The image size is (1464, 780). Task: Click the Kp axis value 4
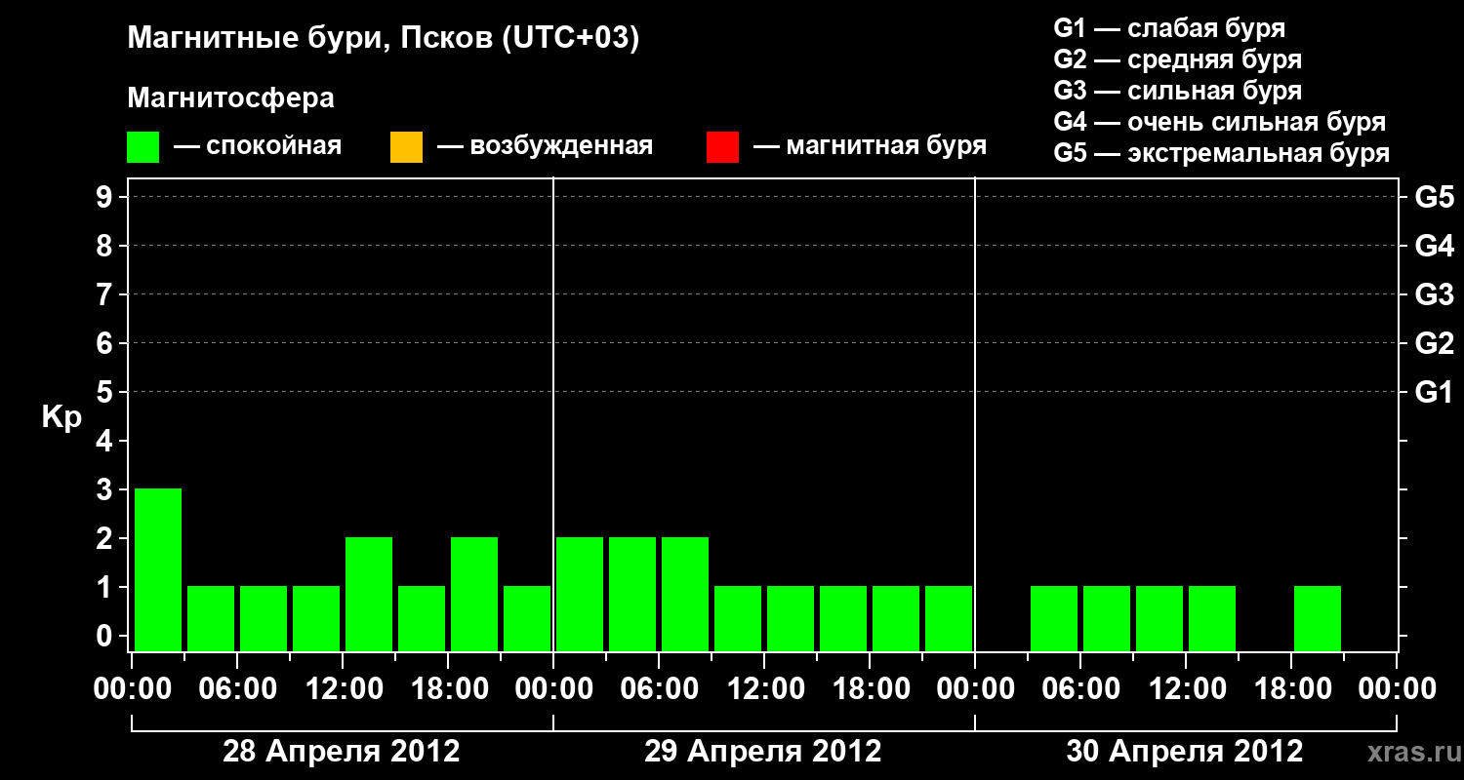point(106,441)
